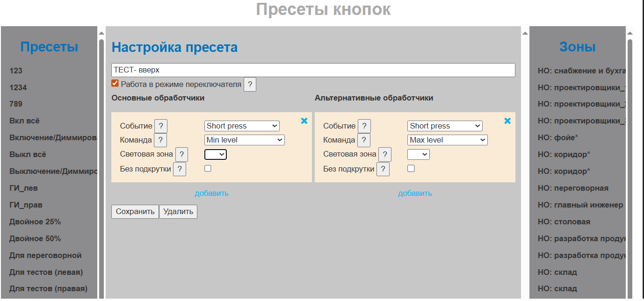Open help for Событие in main handlers
Image resolution: width=644 pixels, height=301 pixels.
point(161,126)
